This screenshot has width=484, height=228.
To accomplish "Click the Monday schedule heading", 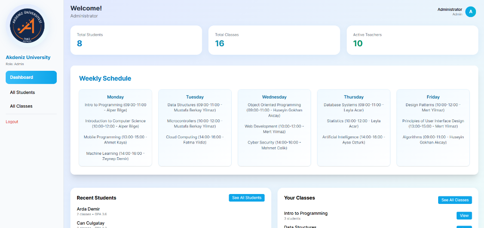I will click(115, 97).
